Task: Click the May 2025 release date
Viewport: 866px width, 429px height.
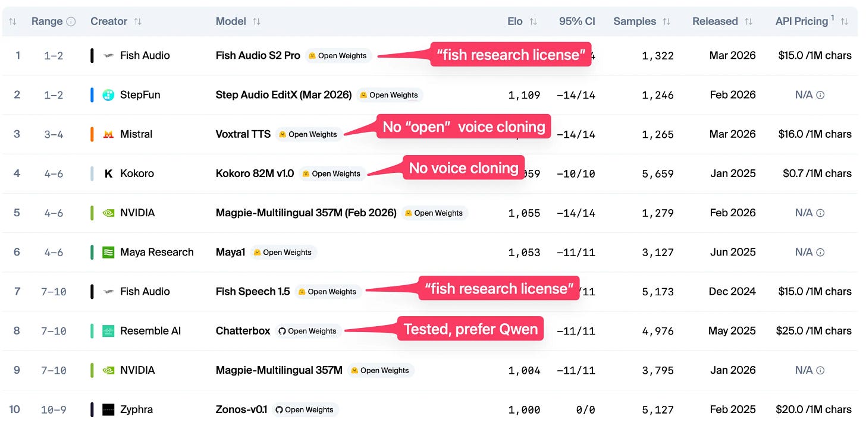Action: [732, 331]
